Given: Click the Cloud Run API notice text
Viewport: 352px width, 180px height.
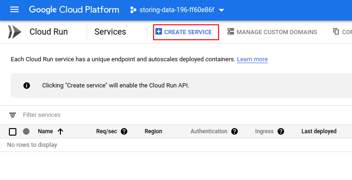Looking at the screenshot, I should [x=116, y=86].
